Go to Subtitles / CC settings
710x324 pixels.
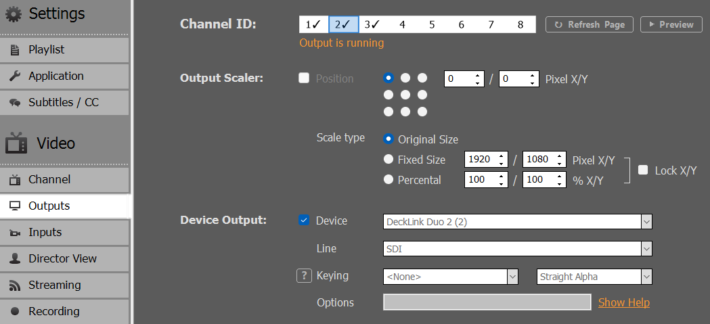tap(64, 103)
